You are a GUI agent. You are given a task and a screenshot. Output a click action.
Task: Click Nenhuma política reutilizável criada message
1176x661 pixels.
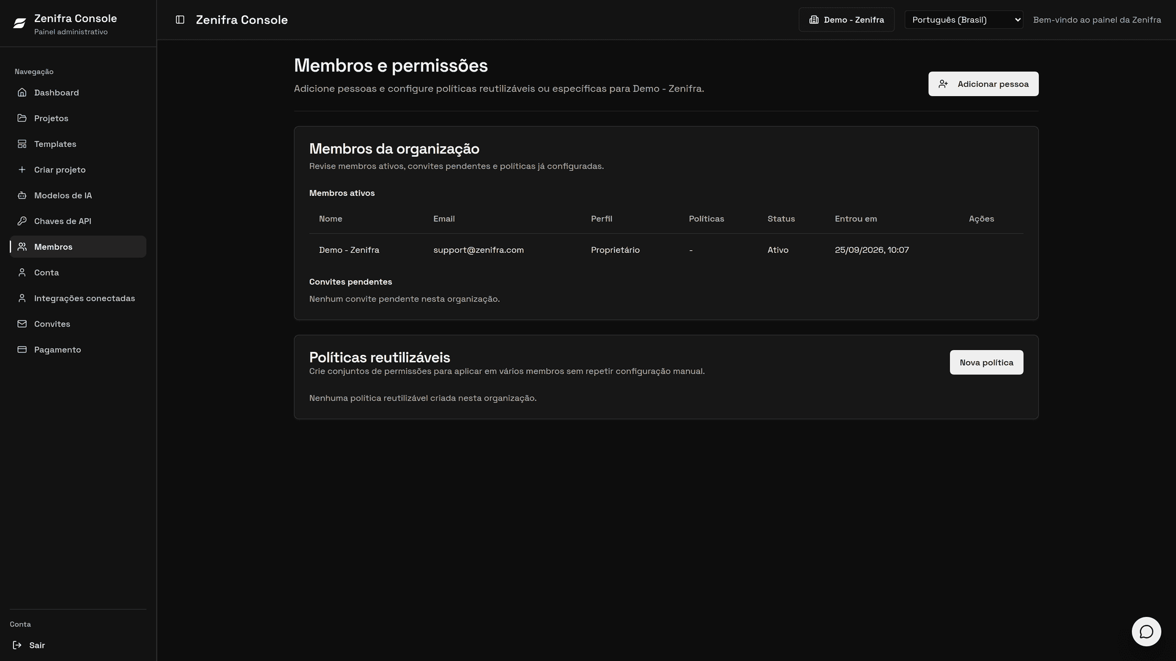click(423, 398)
